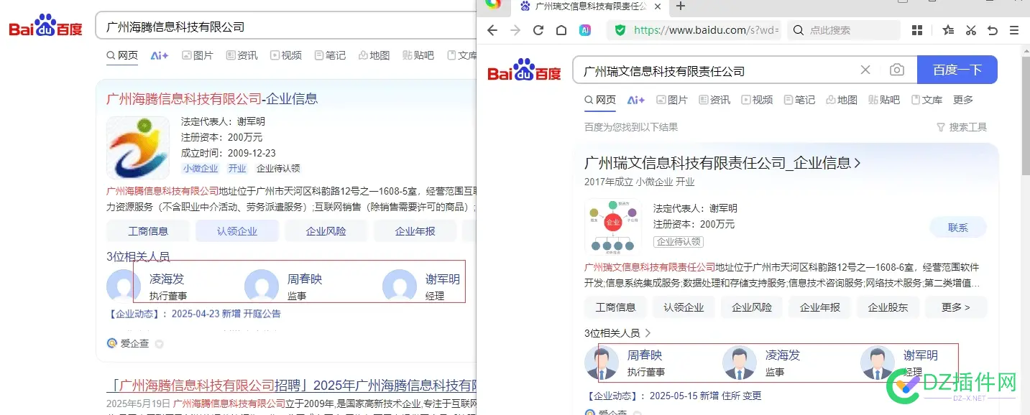Click the undo restore-tab arrow icon
The image size is (1030, 415).
(993, 30)
